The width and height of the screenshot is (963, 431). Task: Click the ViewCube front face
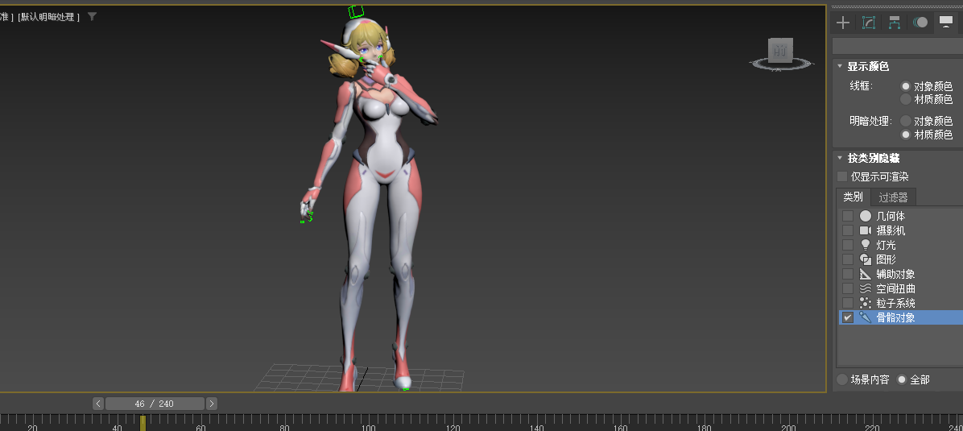[780, 51]
